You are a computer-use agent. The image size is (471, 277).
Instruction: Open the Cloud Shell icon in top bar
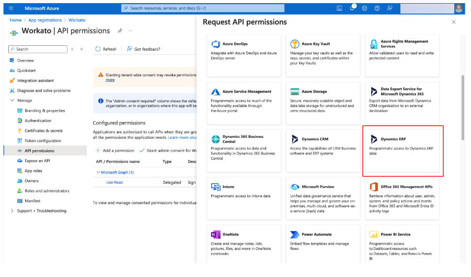(339, 8)
